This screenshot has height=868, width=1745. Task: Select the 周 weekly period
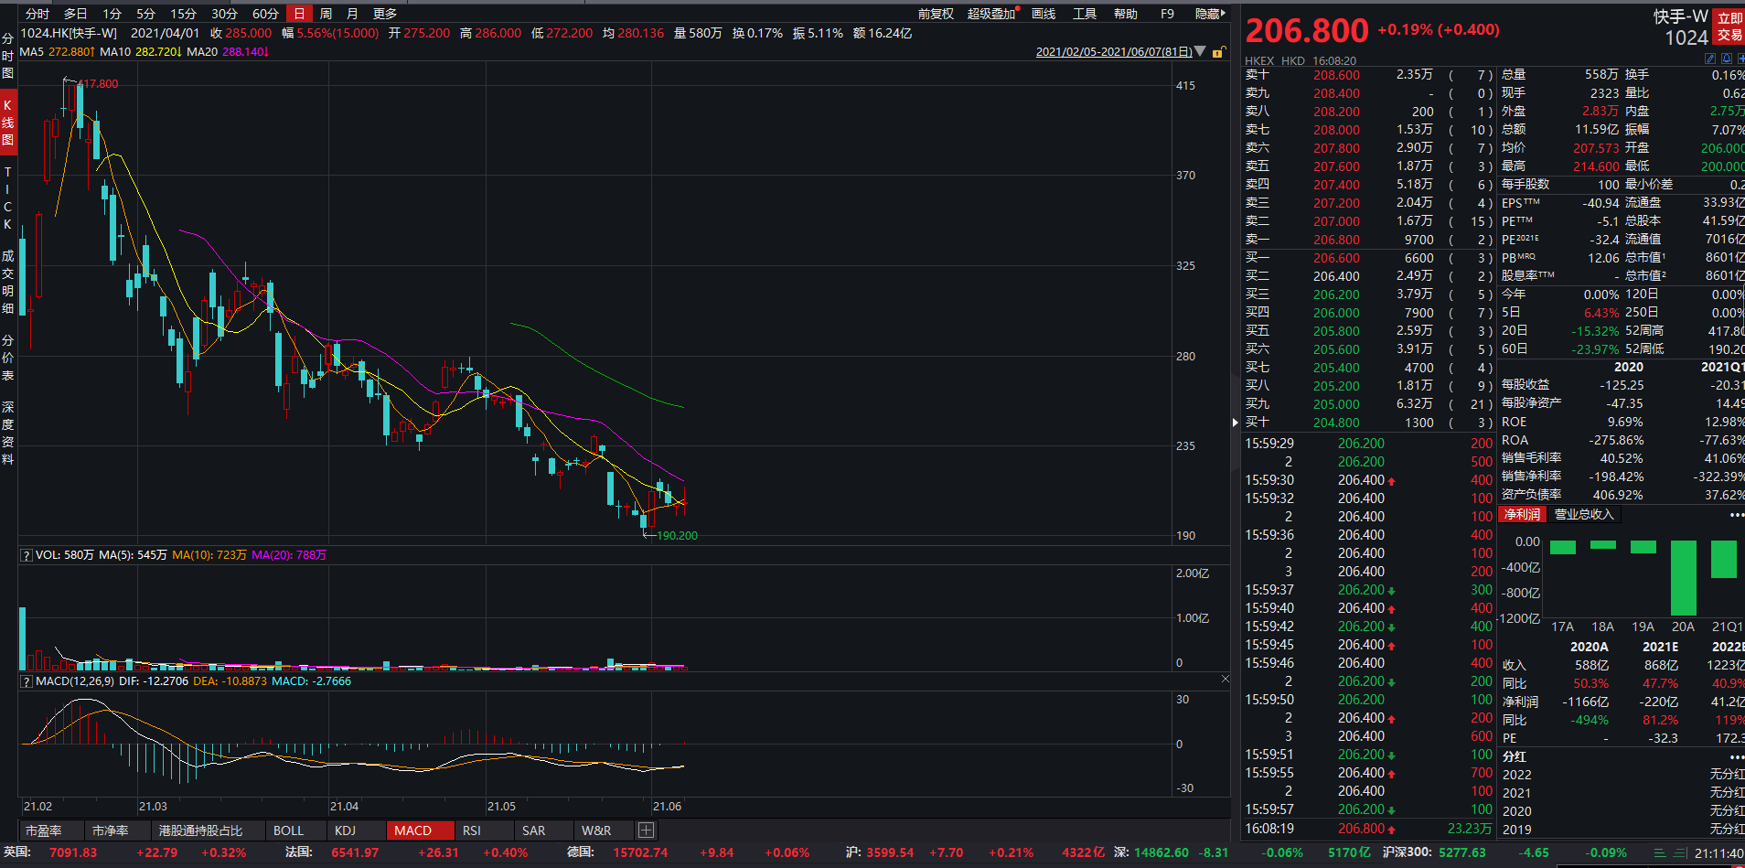pyautogui.click(x=326, y=14)
